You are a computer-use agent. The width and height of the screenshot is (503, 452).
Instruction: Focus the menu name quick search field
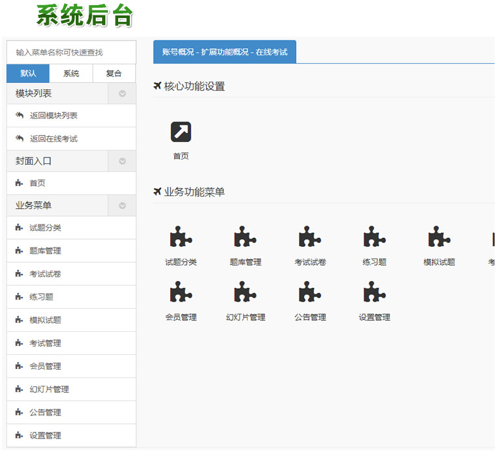(71, 52)
